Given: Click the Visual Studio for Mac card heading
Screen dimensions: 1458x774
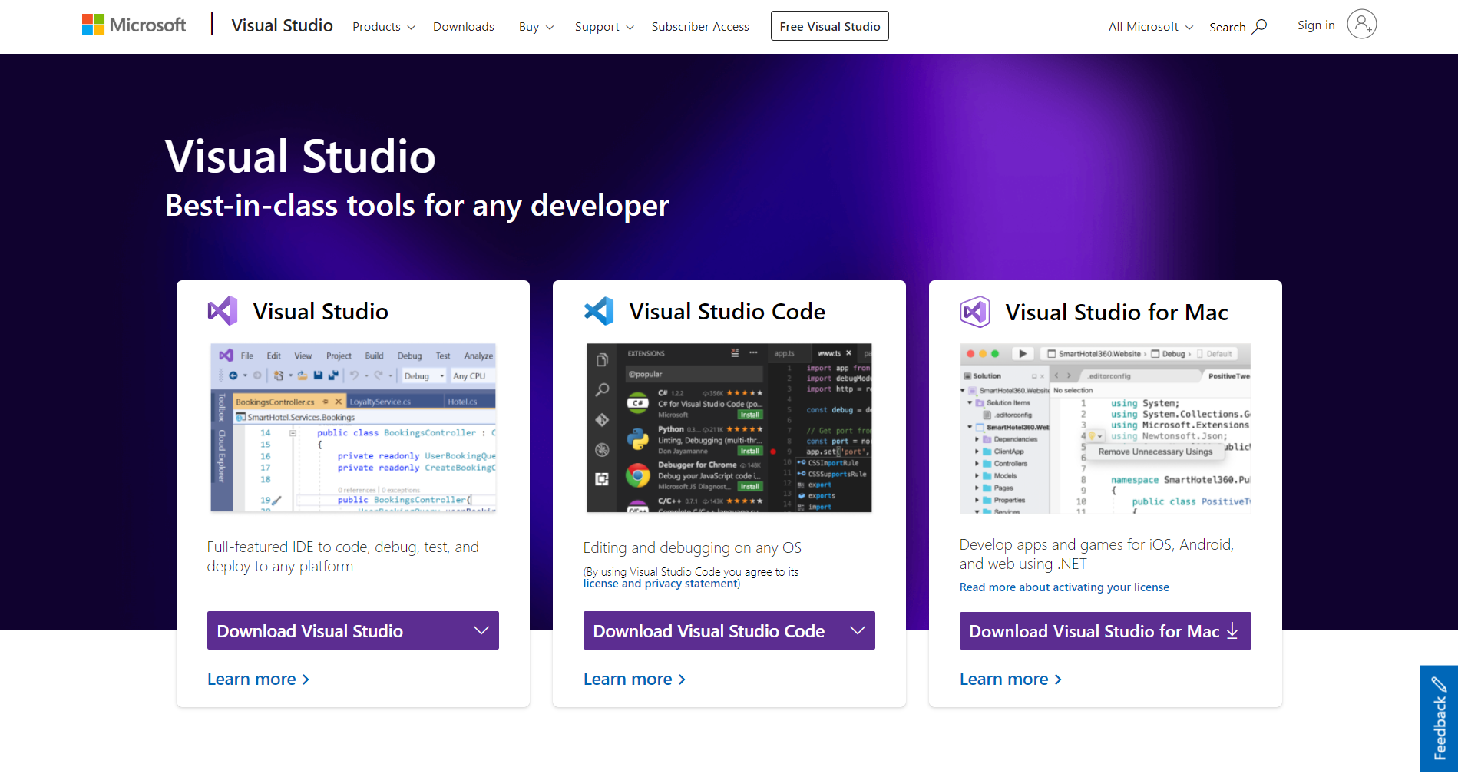Looking at the screenshot, I should click(x=1117, y=313).
